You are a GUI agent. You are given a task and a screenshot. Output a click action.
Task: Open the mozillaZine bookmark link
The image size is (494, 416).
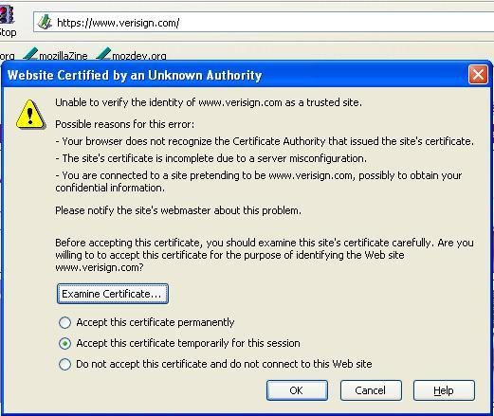(64, 56)
